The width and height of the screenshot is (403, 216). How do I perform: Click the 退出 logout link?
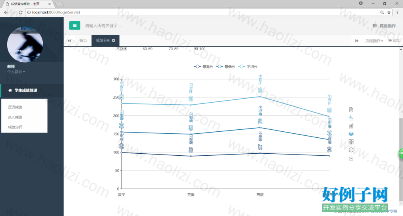394,41
